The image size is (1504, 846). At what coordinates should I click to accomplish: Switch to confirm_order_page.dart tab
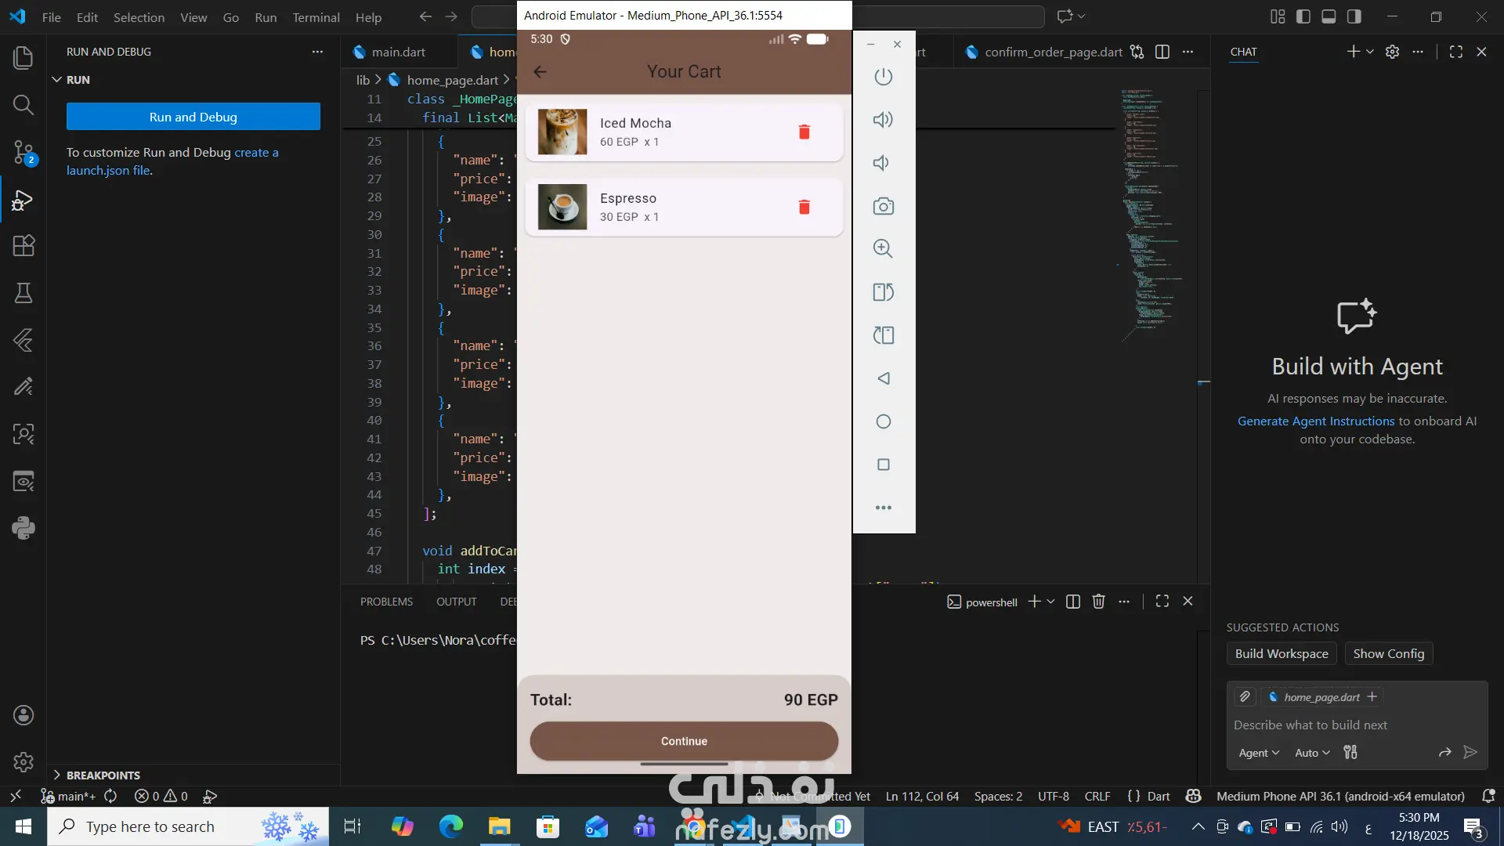pos(1053,52)
